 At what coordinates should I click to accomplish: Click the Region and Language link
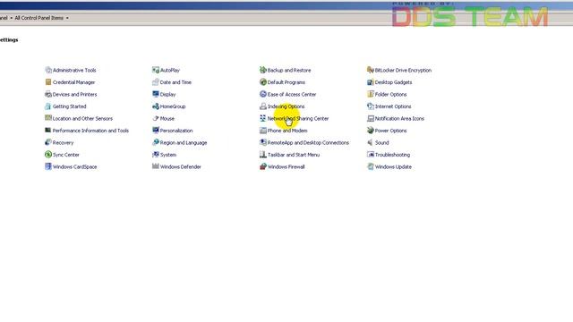pos(184,143)
